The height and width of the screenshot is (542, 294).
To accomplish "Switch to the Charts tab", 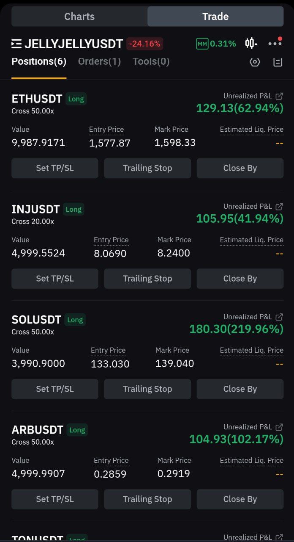I will (79, 17).
